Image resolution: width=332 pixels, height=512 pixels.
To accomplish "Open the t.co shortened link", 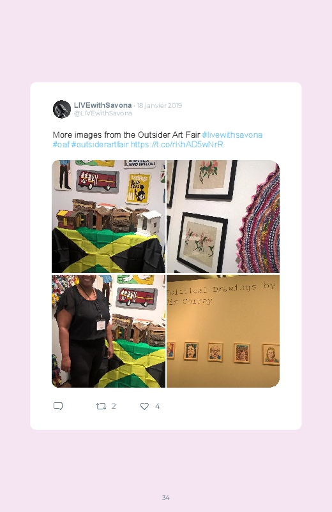I will coord(177,144).
